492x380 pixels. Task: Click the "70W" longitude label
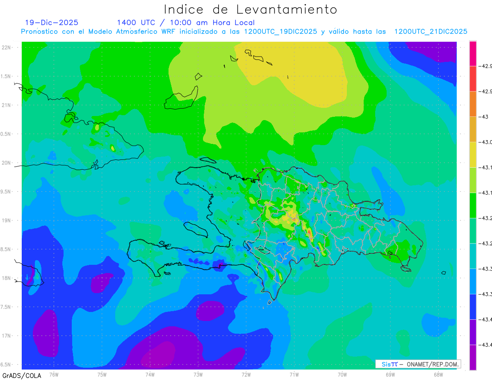[x=342, y=374]
